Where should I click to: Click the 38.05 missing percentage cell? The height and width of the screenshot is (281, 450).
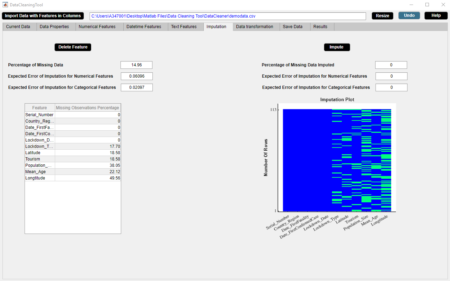pyautogui.click(x=88, y=165)
